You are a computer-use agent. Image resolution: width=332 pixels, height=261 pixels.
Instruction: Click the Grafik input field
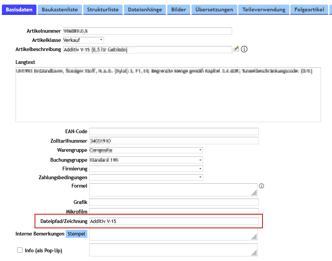click(174, 202)
